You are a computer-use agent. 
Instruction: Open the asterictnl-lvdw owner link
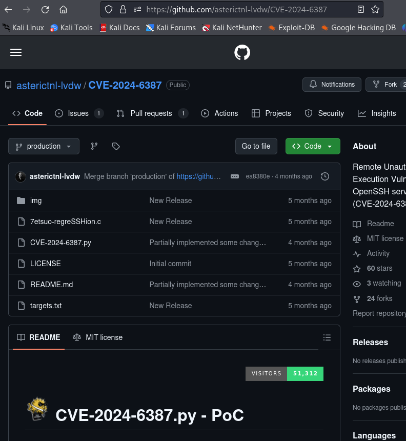tap(49, 85)
